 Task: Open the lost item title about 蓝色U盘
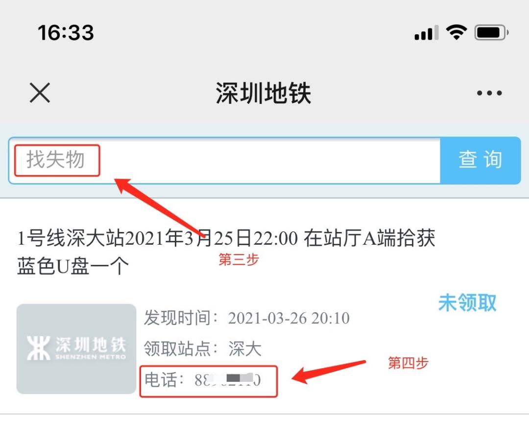226,252
